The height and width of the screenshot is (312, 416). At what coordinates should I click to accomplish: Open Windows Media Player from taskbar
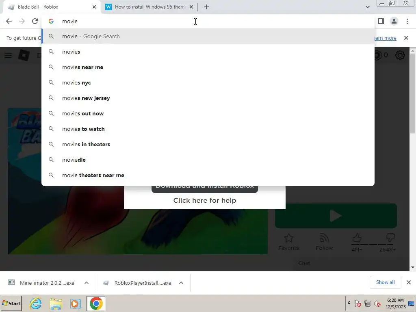pos(75,303)
